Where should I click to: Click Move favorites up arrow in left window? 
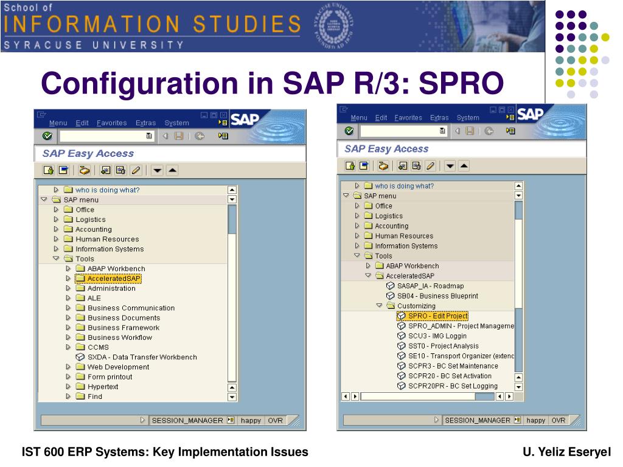(x=172, y=170)
